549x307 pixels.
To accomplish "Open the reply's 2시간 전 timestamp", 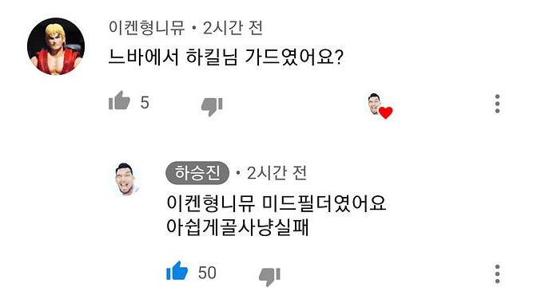I will coord(276,173).
